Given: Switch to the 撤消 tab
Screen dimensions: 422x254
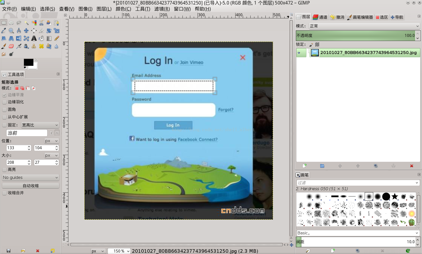Looking at the screenshot, I should [x=337, y=17].
